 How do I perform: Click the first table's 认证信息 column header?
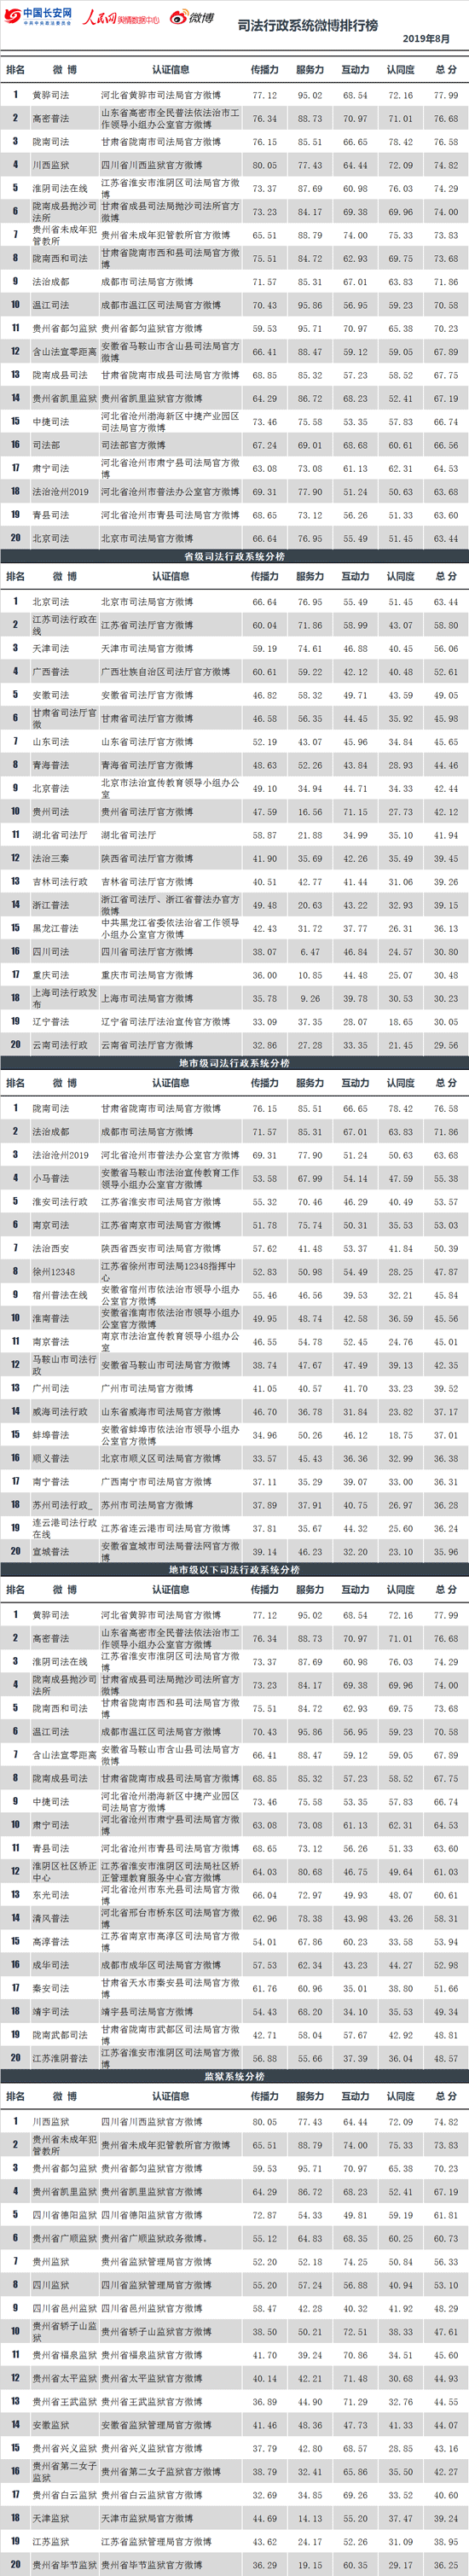pos(171,70)
